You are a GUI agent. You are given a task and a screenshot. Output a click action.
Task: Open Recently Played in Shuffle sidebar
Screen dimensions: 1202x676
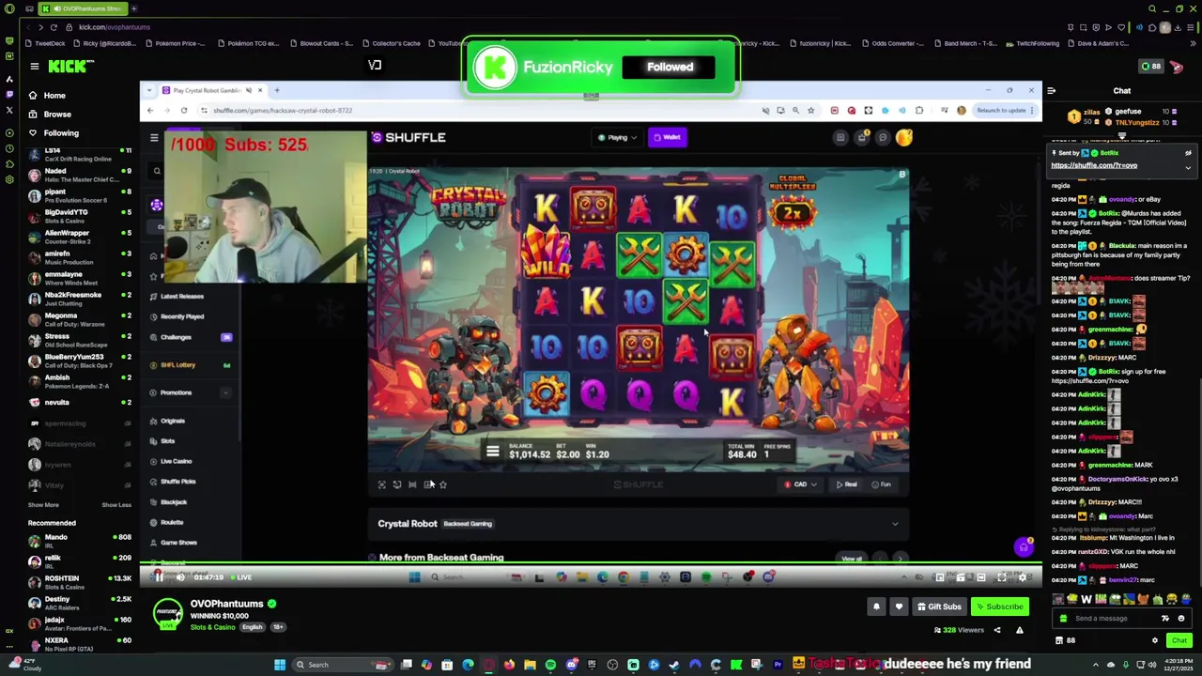click(182, 317)
